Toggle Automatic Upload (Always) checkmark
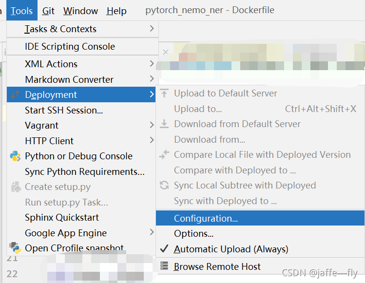This screenshot has height=283, width=365. click(164, 249)
